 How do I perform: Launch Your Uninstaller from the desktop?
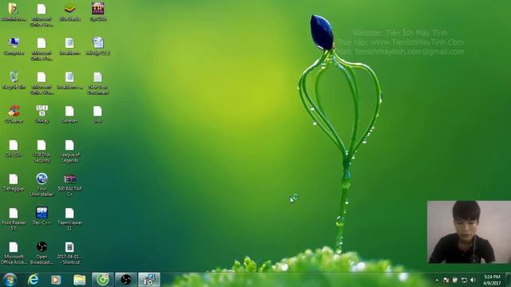point(42,185)
